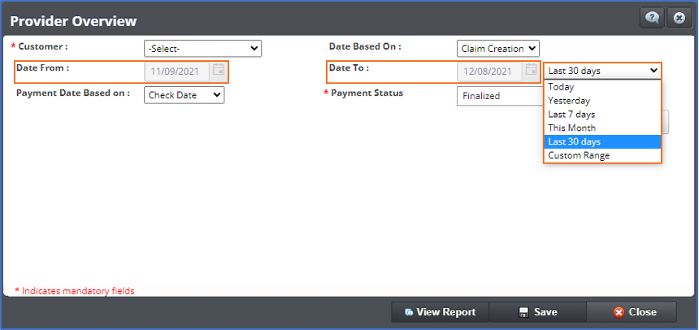Click the Date From input field

point(176,72)
